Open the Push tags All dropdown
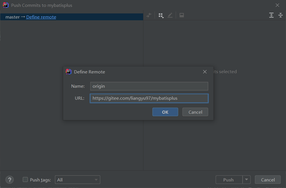The image size is (286, 188). point(77,180)
